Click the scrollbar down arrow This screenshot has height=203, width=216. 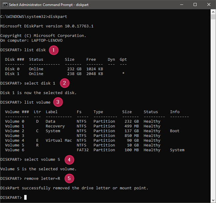coord(213,200)
